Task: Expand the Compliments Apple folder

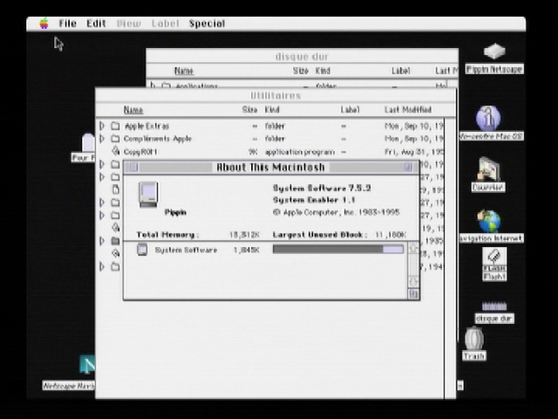Action: (102, 139)
